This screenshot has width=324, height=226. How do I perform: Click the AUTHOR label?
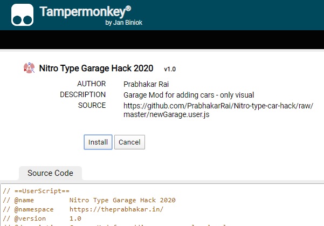tap(91, 84)
